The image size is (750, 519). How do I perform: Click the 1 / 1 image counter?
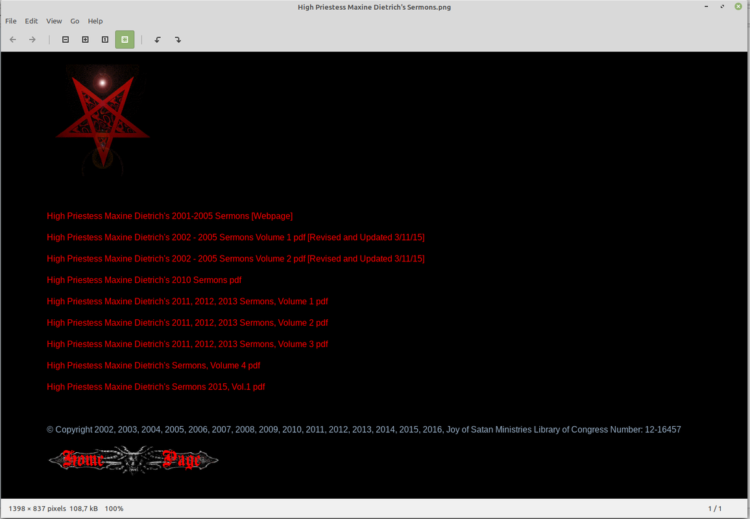click(x=714, y=509)
